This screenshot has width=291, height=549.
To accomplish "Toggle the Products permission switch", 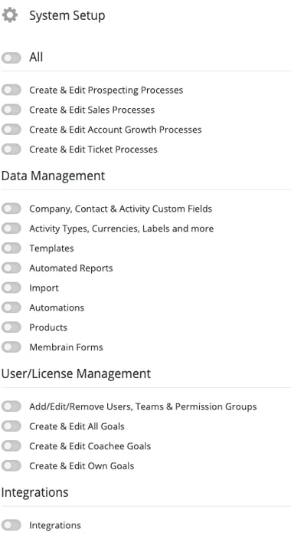I will tap(11, 327).
